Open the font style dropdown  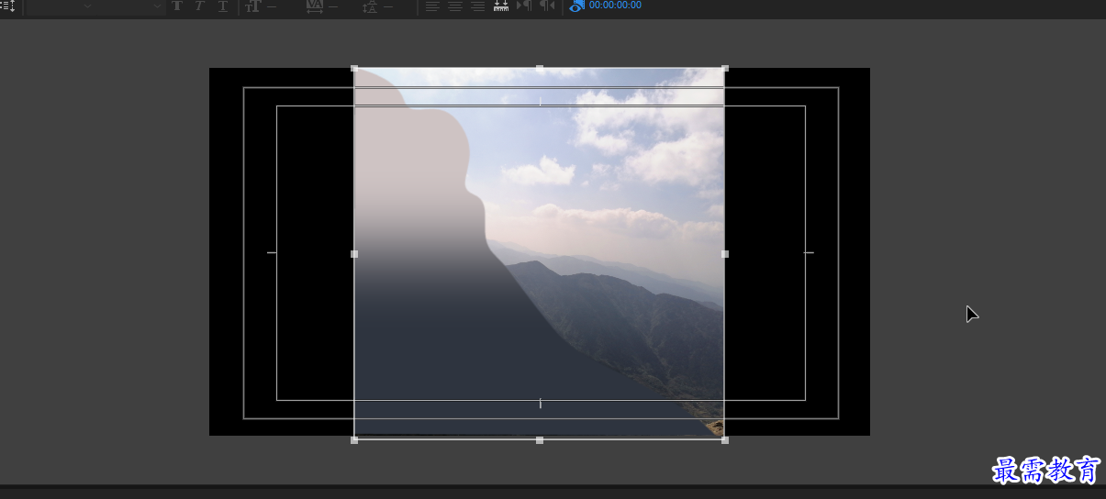129,6
